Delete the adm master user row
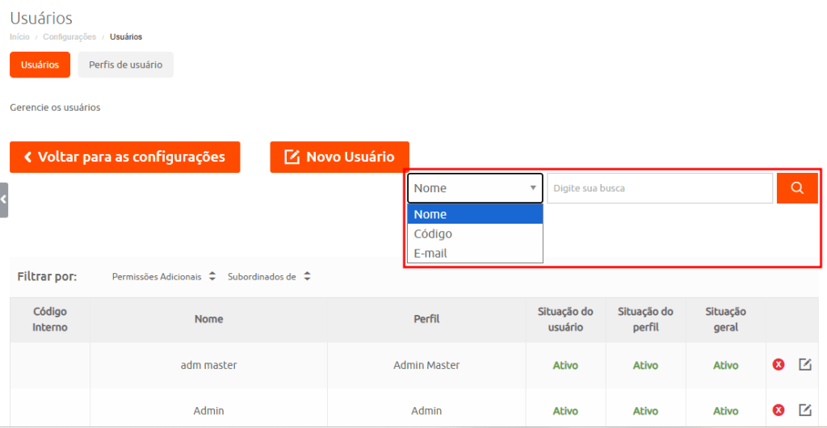The image size is (827, 428). (779, 365)
